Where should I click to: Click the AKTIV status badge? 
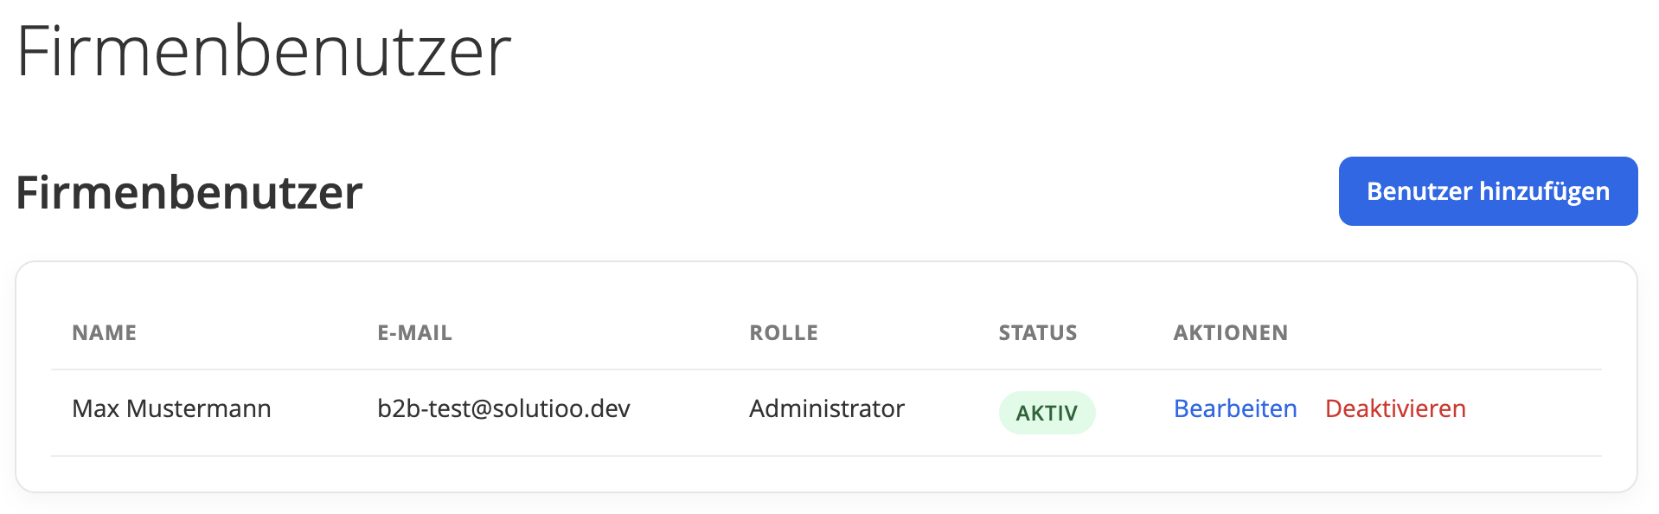[x=1047, y=413]
